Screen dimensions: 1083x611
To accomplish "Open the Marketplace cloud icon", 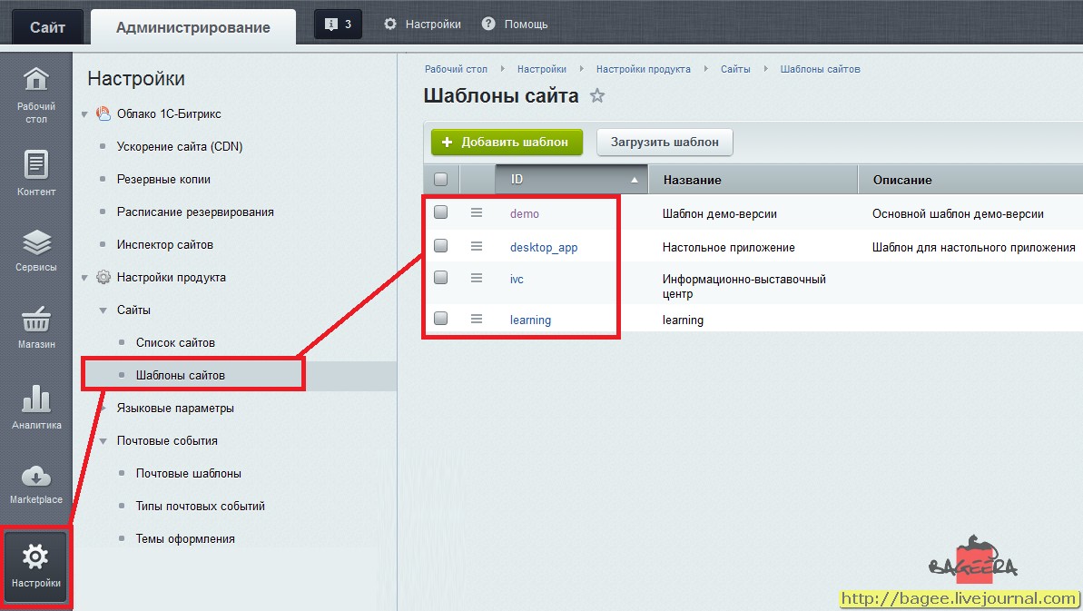I will [36, 476].
